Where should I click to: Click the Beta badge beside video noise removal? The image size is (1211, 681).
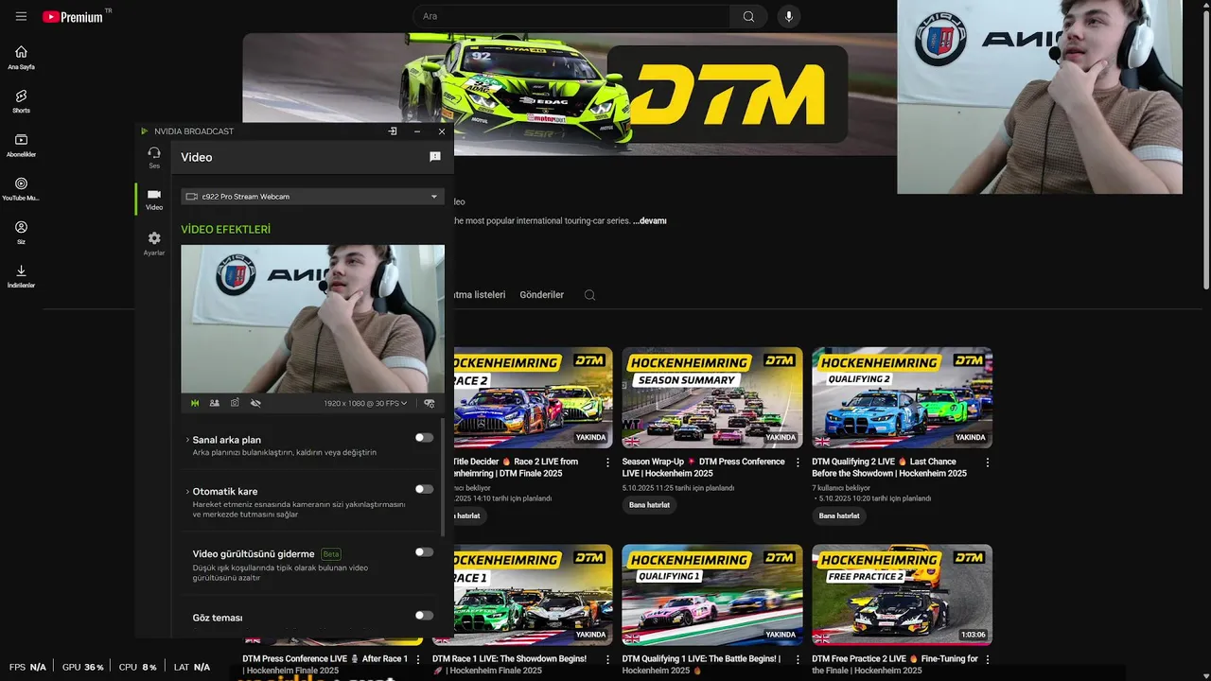[331, 554]
